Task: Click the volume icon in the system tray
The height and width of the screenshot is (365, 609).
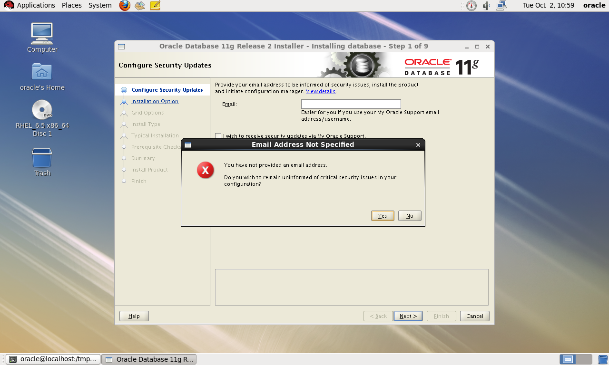Action: coord(486,6)
